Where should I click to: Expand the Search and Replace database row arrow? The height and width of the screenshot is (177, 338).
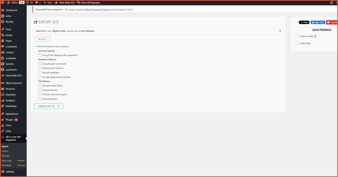pos(280,31)
